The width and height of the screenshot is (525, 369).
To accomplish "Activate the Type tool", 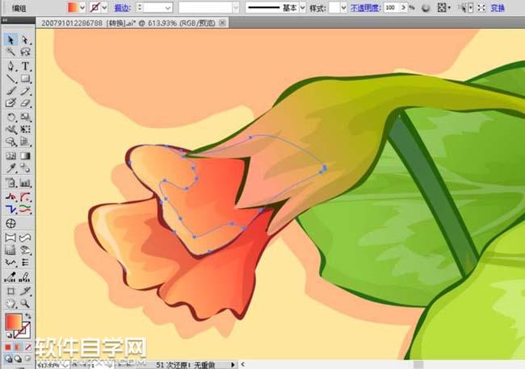I will (x=25, y=66).
